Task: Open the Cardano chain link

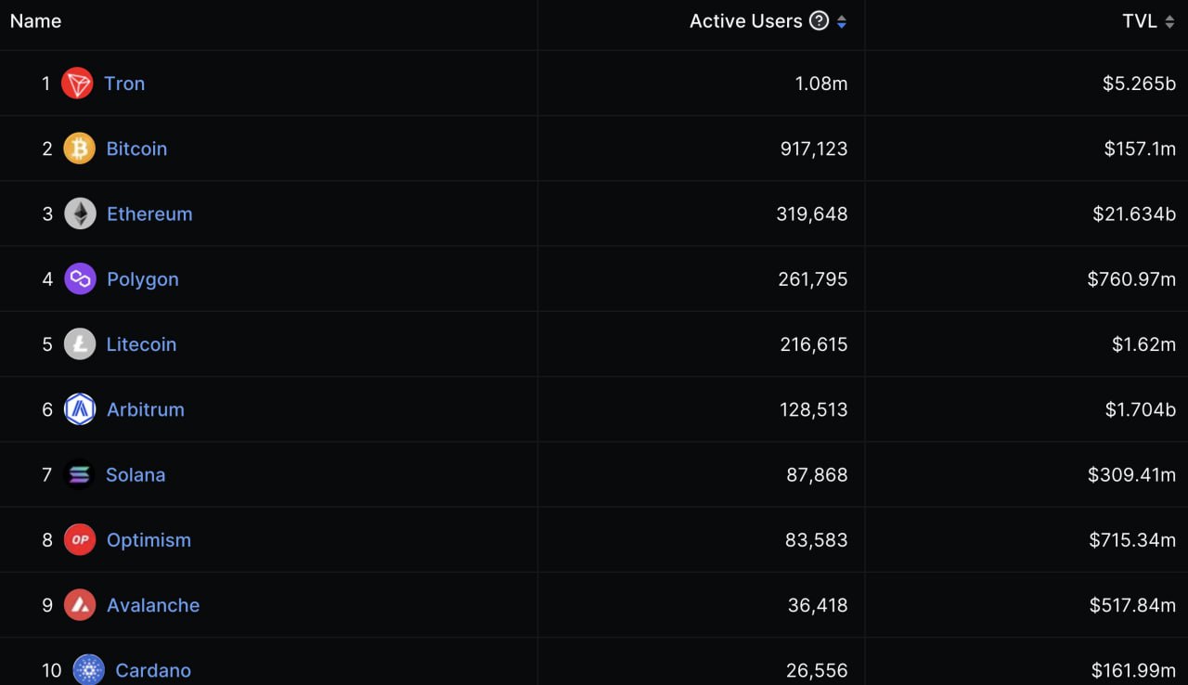Action: (x=153, y=670)
